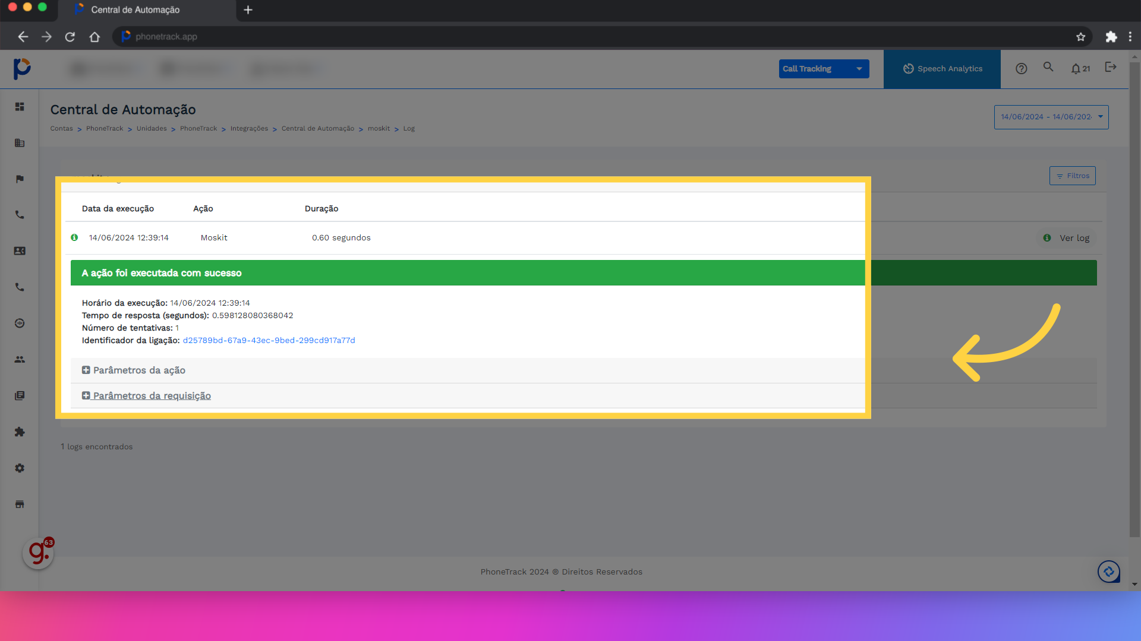This screenshot has height=641, width=1141.
Task: Open browser extensions puzzle icon
Action: (1111, 37)
